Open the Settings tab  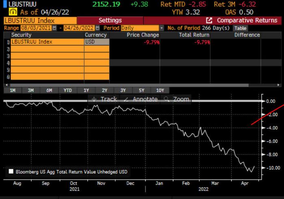[110, 20]
